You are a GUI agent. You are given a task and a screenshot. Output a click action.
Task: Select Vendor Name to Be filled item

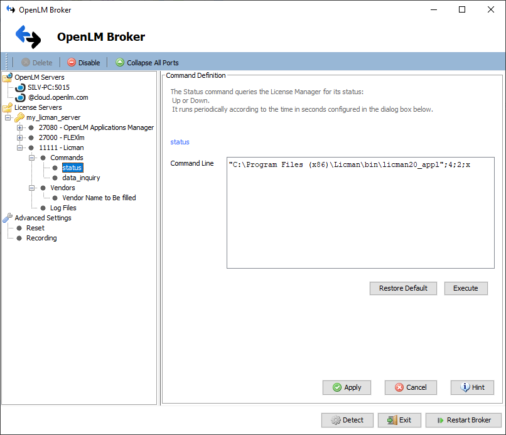click(99, 198)
